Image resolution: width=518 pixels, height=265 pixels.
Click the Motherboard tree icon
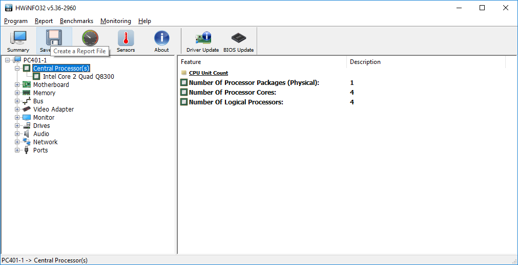pyautogui.click(x=27, y=84)
